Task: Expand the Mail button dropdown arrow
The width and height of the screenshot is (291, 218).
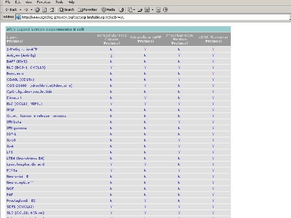Action: click(134, 10)
